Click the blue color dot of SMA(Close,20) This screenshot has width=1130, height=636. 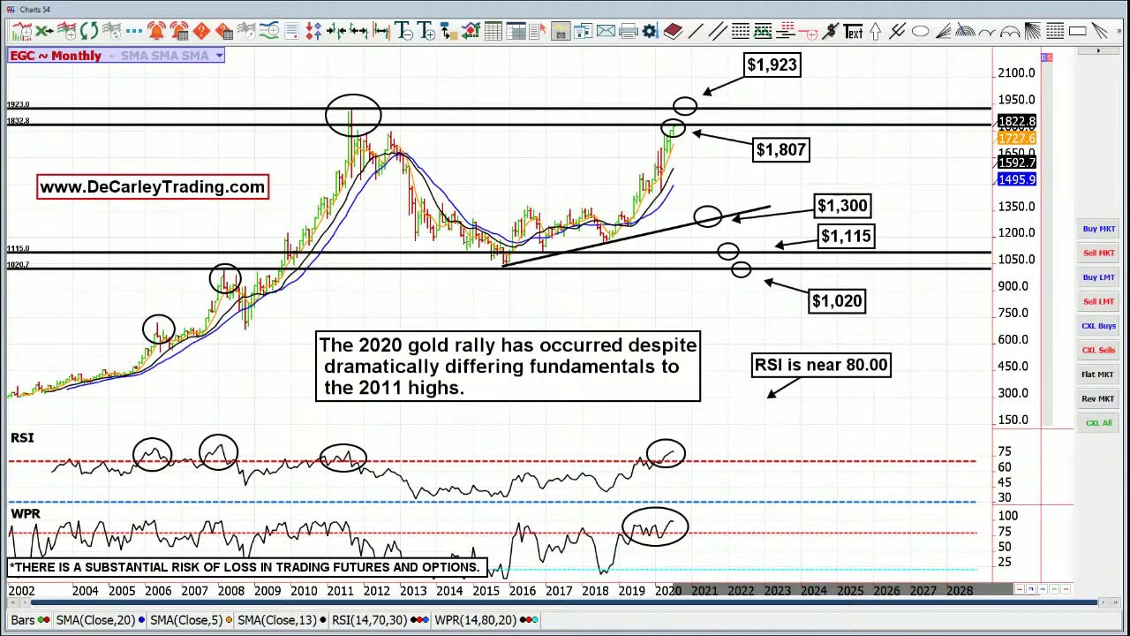[141, 620]
